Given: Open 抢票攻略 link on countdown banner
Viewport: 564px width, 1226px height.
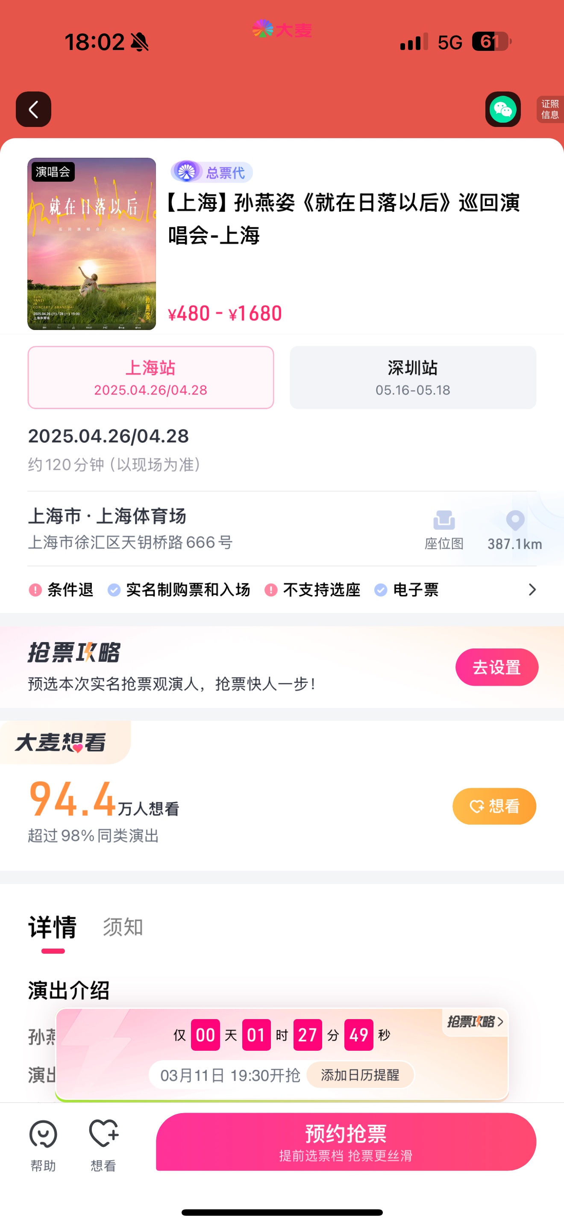Looking at the screenshot, I should click(475, 1021).
